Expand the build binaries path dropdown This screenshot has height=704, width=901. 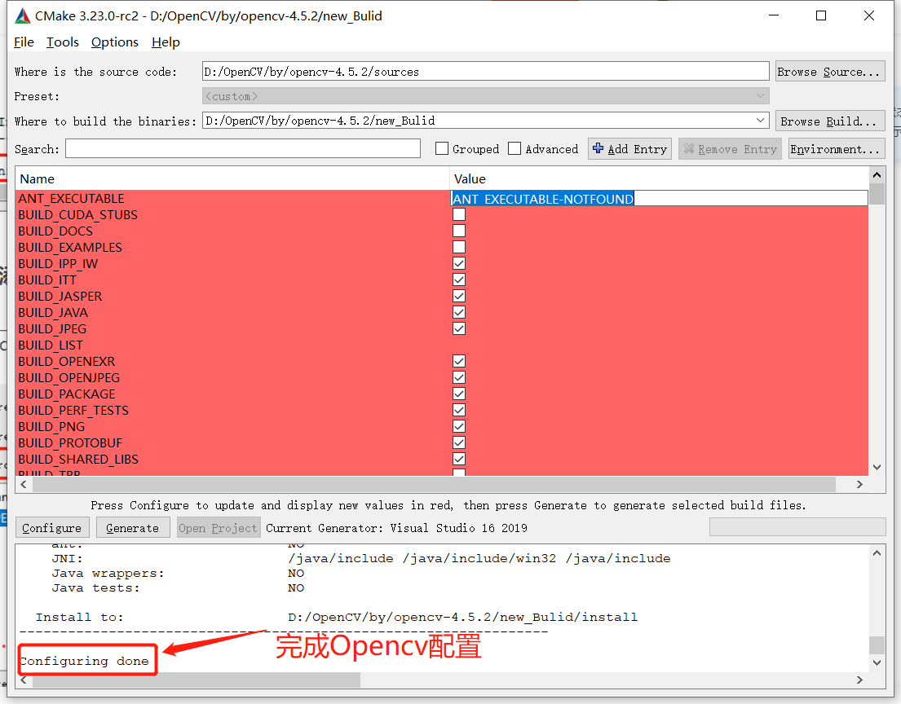(x=760, y=121)
